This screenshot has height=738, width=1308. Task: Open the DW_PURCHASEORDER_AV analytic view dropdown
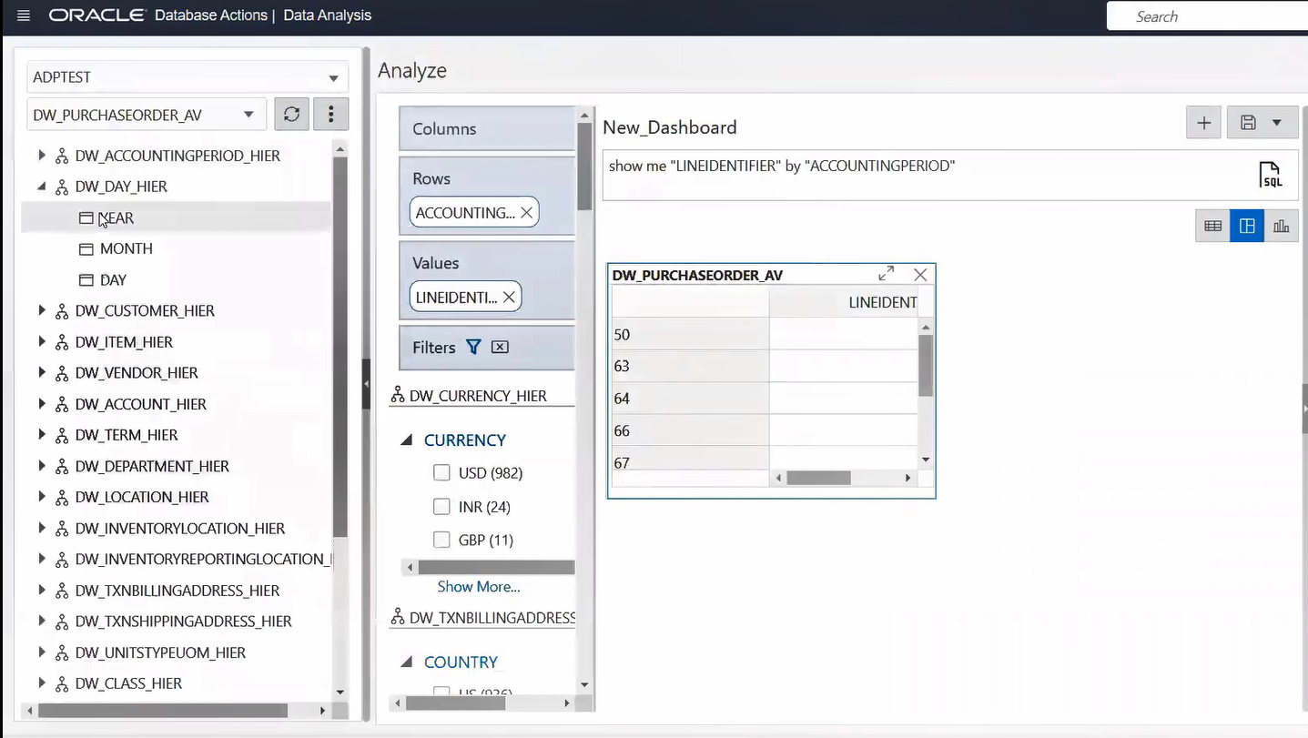coord(146,115)
